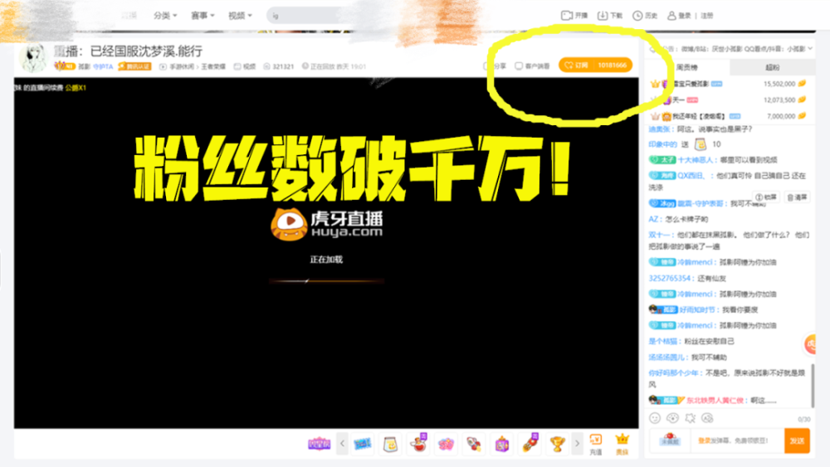The width and height of the screenshot is (830, 467).
Task: Select the 天一 contributor row
Action: click(x=730, y=100)
